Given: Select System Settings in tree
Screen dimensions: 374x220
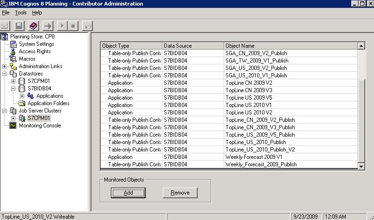Looking at the screenshot, I should coord(37,44).
